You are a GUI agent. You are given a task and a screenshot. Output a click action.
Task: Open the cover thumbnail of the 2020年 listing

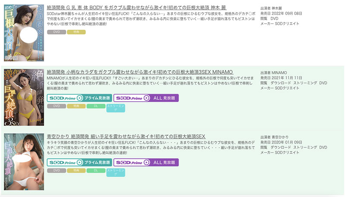click(24, 162)
